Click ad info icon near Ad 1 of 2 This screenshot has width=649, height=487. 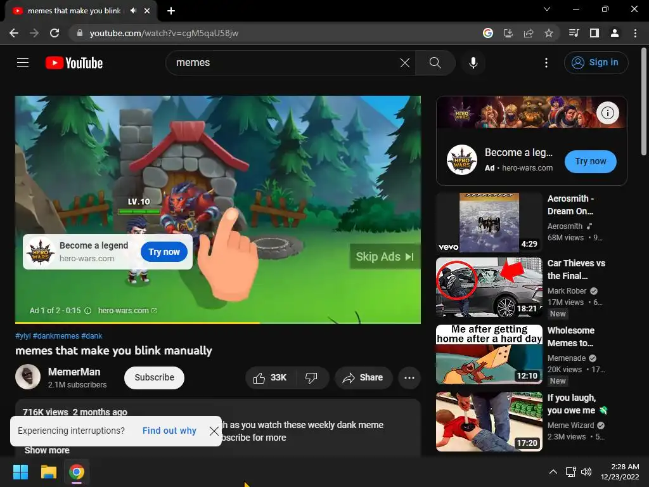87,311
